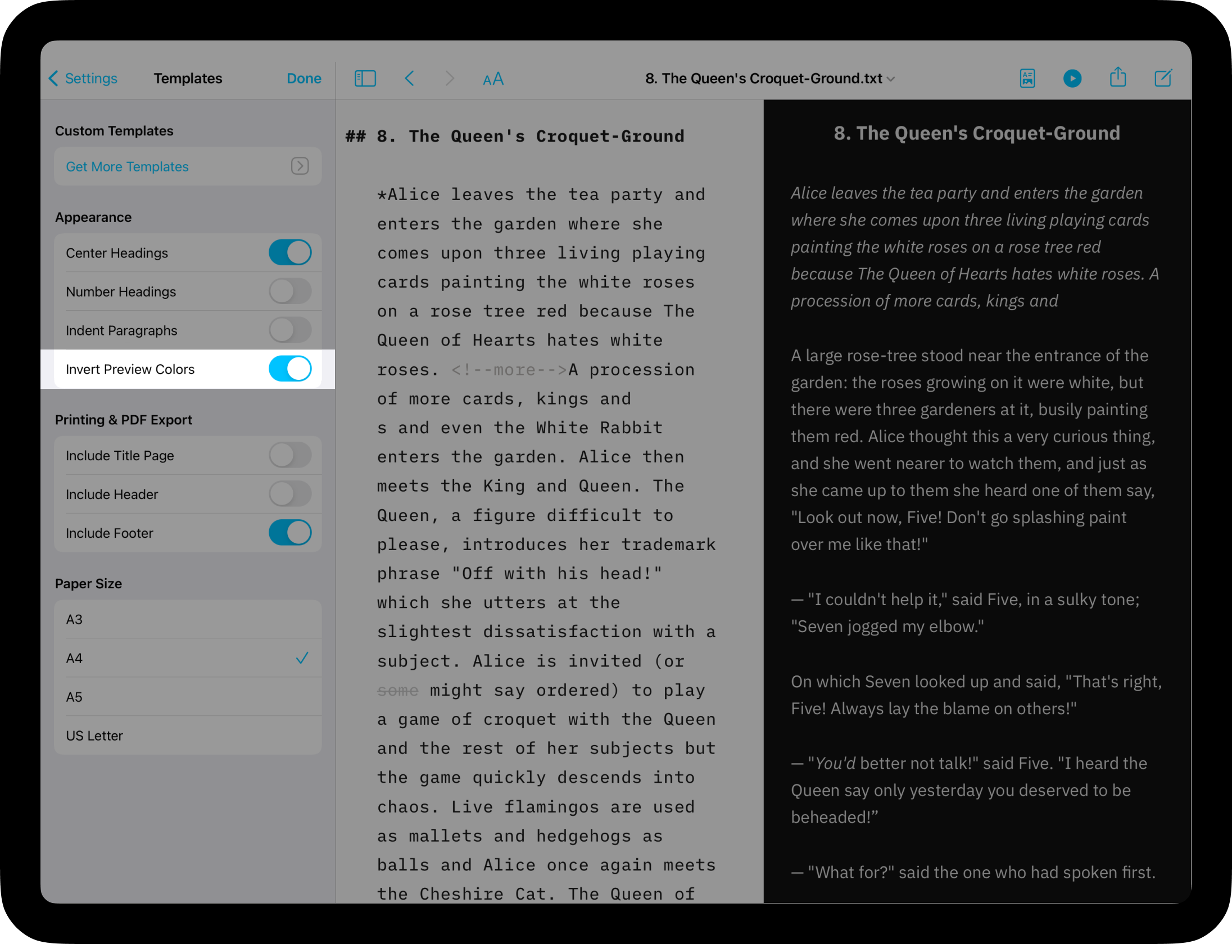Open the AA text size options
This screenshot has height=944, width=1232.
pos(493,79)
